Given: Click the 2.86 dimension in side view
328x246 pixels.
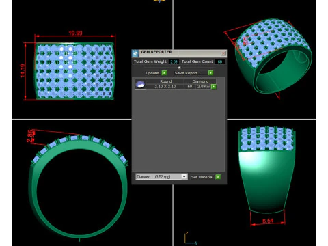Looking at the screenshot, I should coord(31,136).
